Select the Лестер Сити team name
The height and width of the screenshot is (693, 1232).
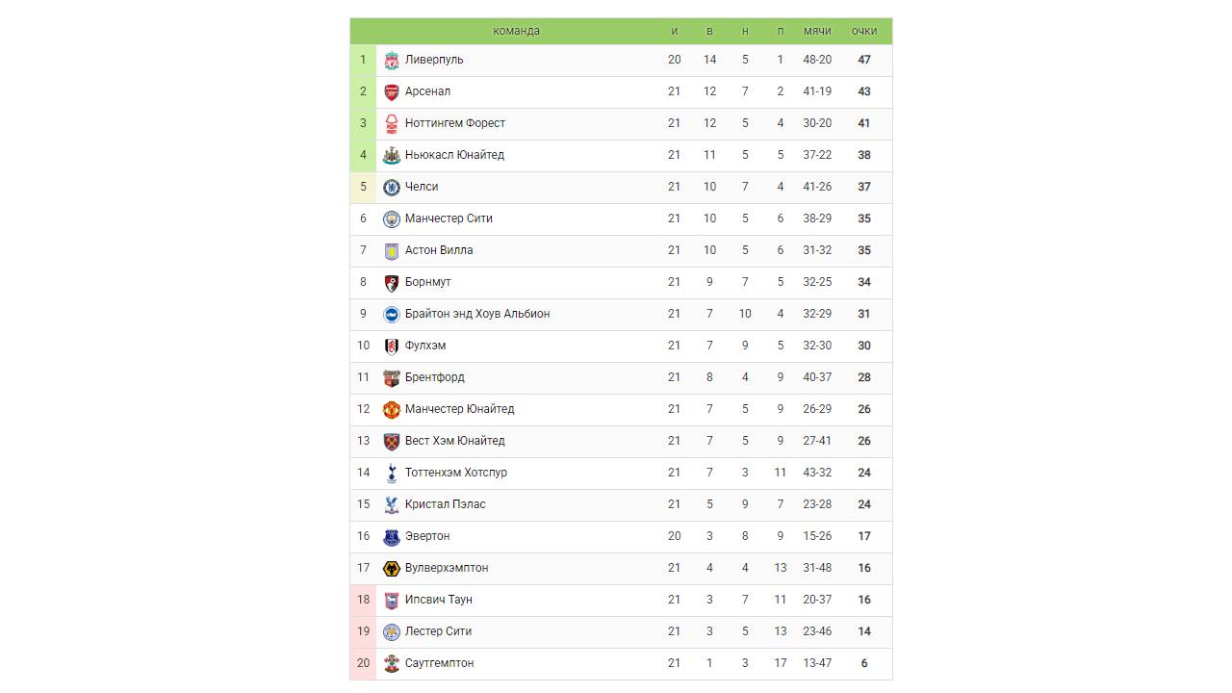point(438,631)
